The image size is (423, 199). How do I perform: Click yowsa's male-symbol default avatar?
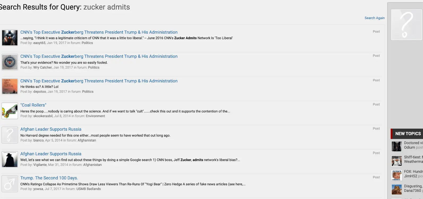(x=10, y=184)
